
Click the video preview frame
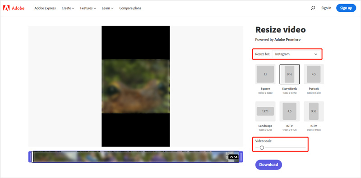click(136, 86)
